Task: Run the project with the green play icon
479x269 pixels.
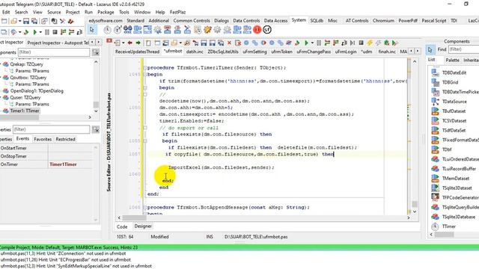Action: [35, 31]
